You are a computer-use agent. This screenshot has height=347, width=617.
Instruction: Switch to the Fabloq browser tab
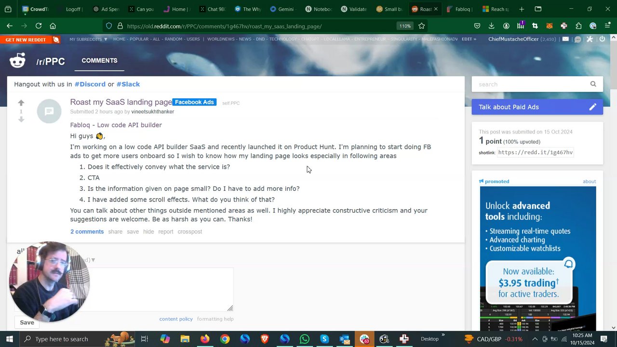tap(459, 9)
